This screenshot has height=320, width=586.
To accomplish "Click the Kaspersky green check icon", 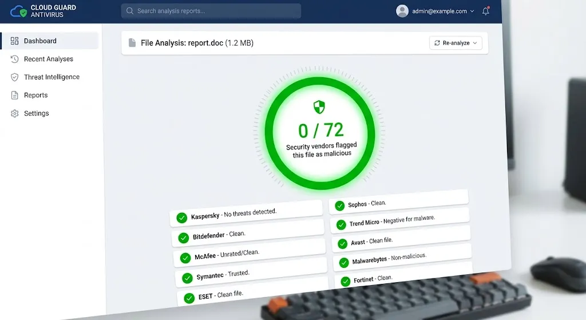I will [x=181, y=218].
